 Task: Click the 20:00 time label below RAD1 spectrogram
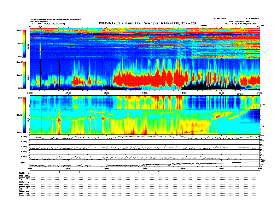point(221,93)
